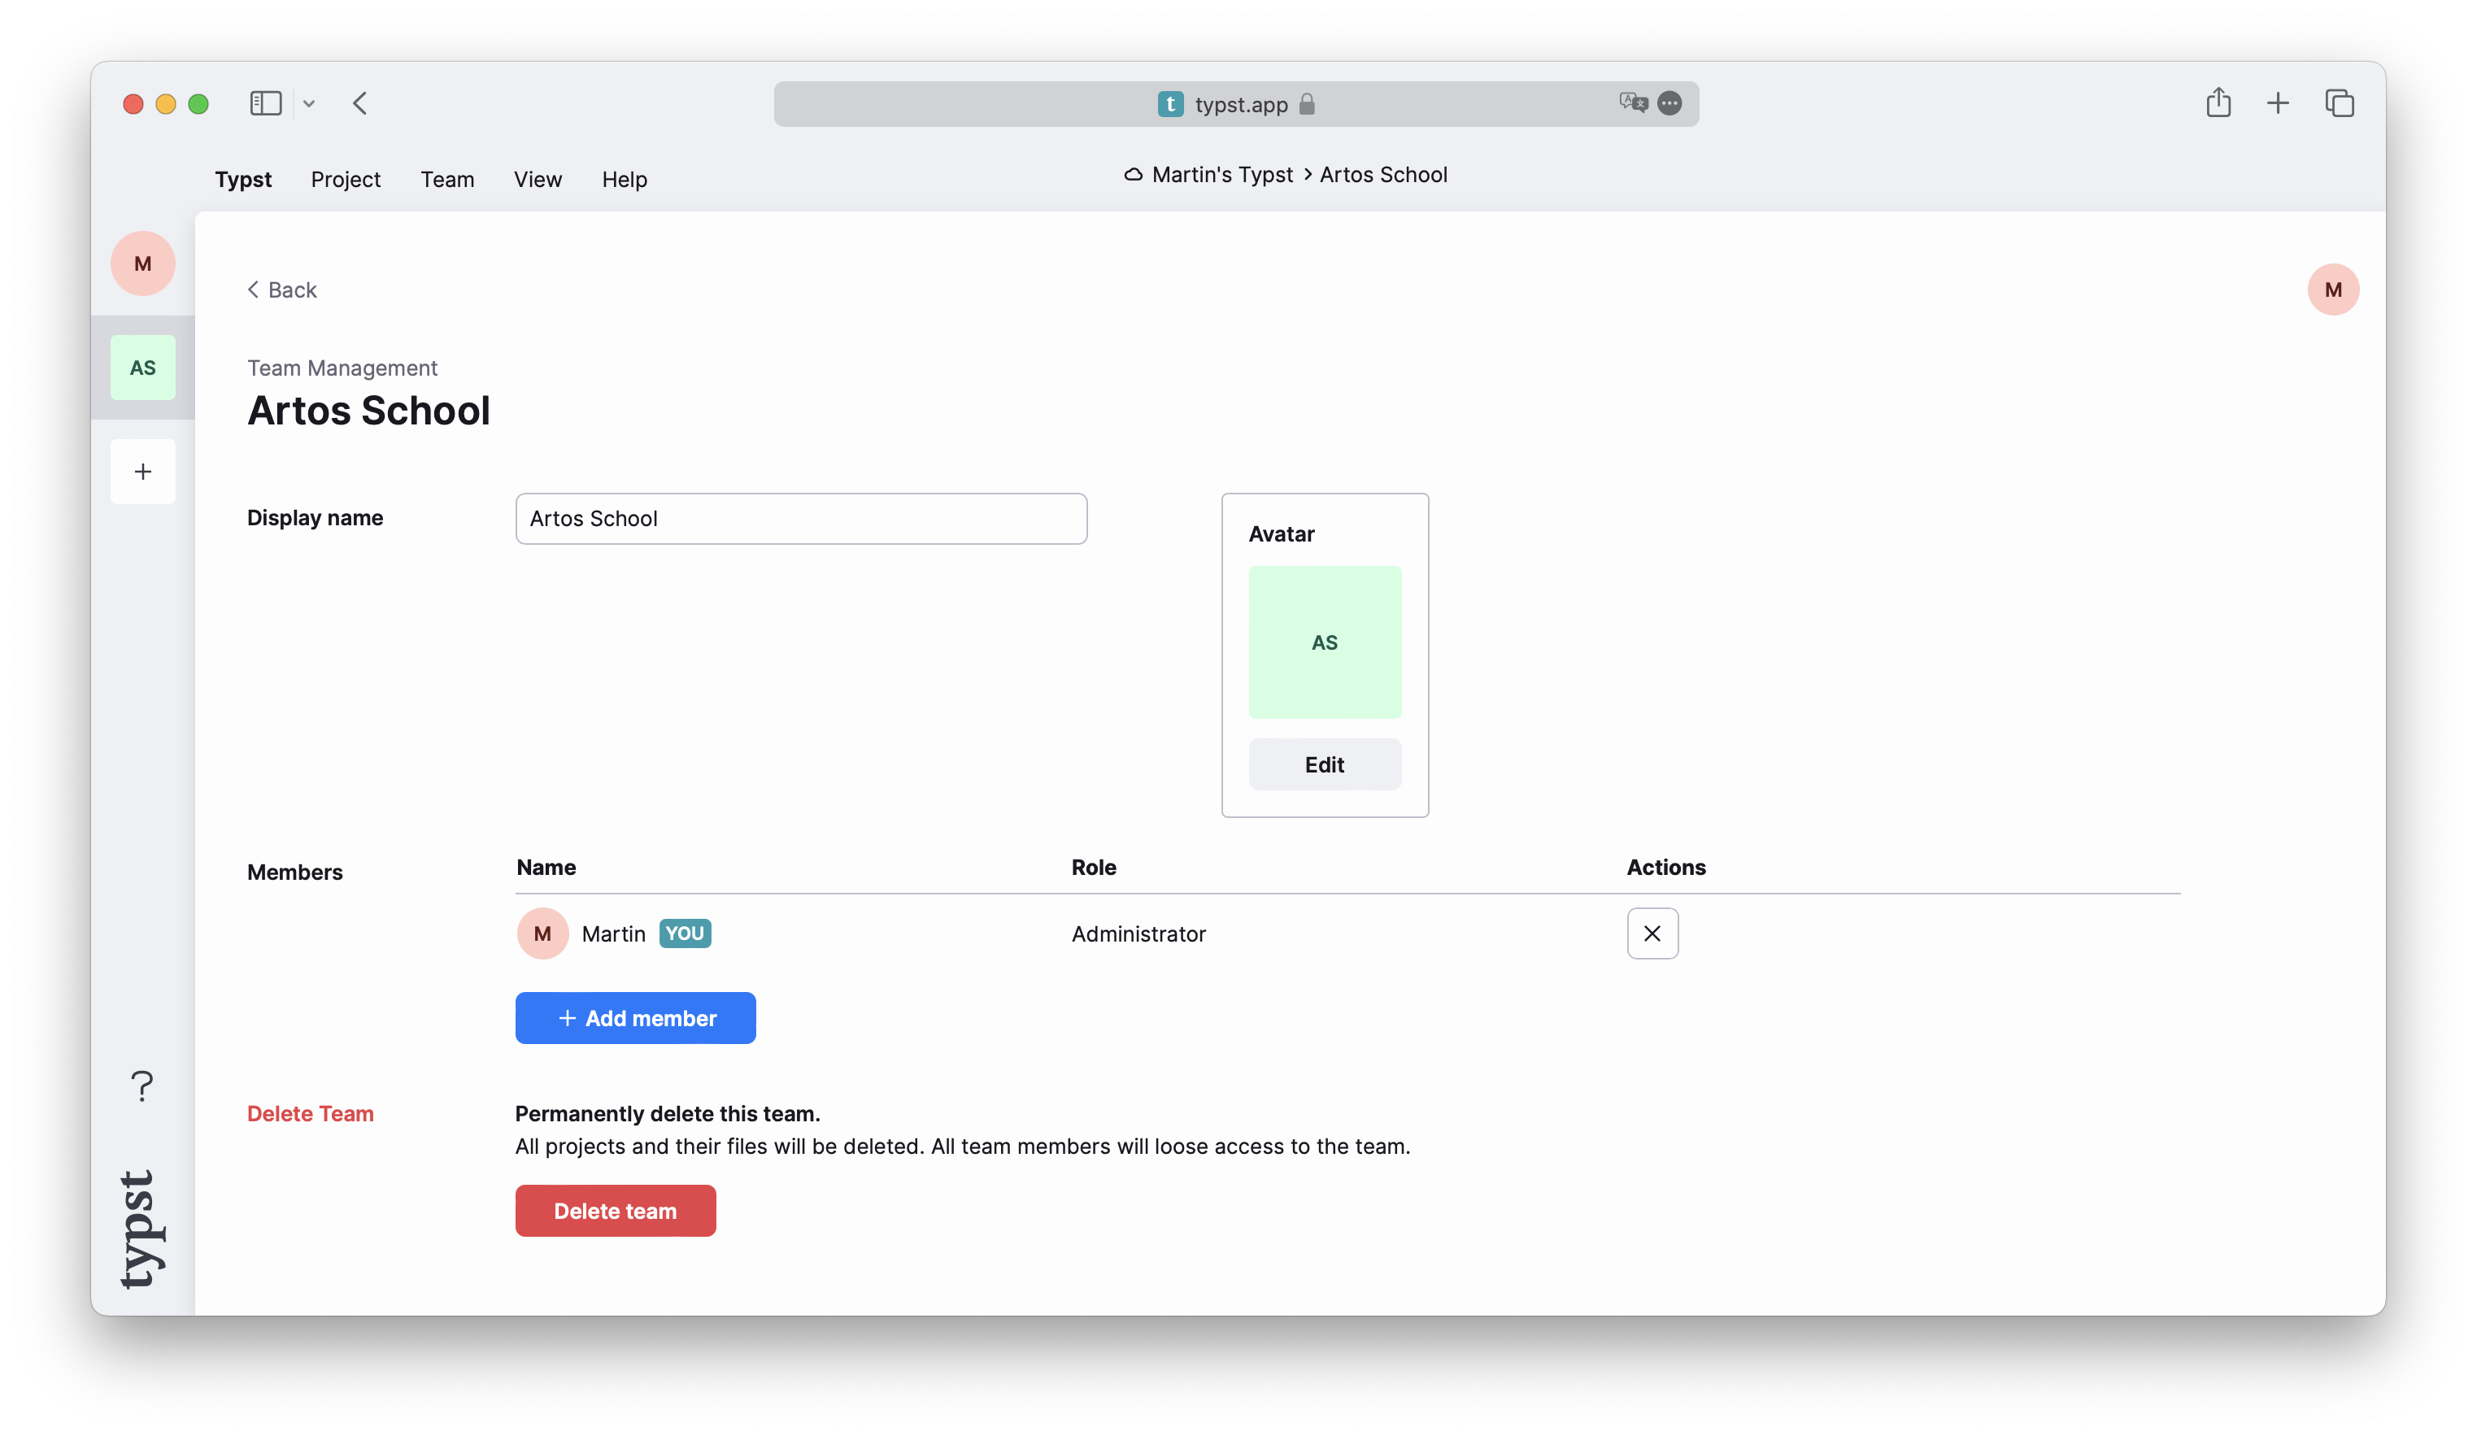Image resolution: width=2477 pixels, height=1436 pixels.
Task: Click the green AS avatar preview
Action: [x=1324, y=642]
